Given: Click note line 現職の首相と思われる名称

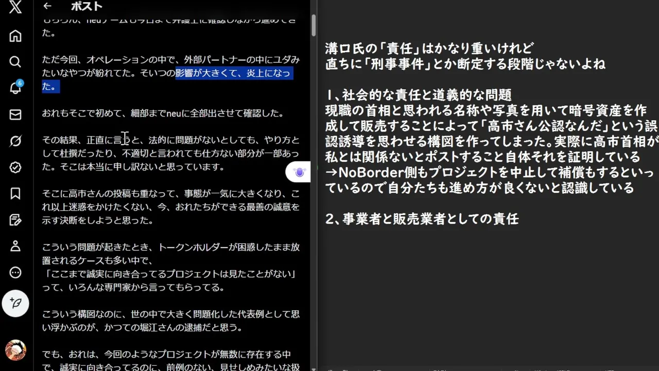Looking at the screenshot, I should pos(485,110).
